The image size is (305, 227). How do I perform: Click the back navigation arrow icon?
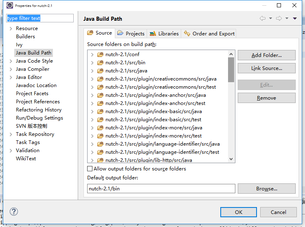[263, 18]
